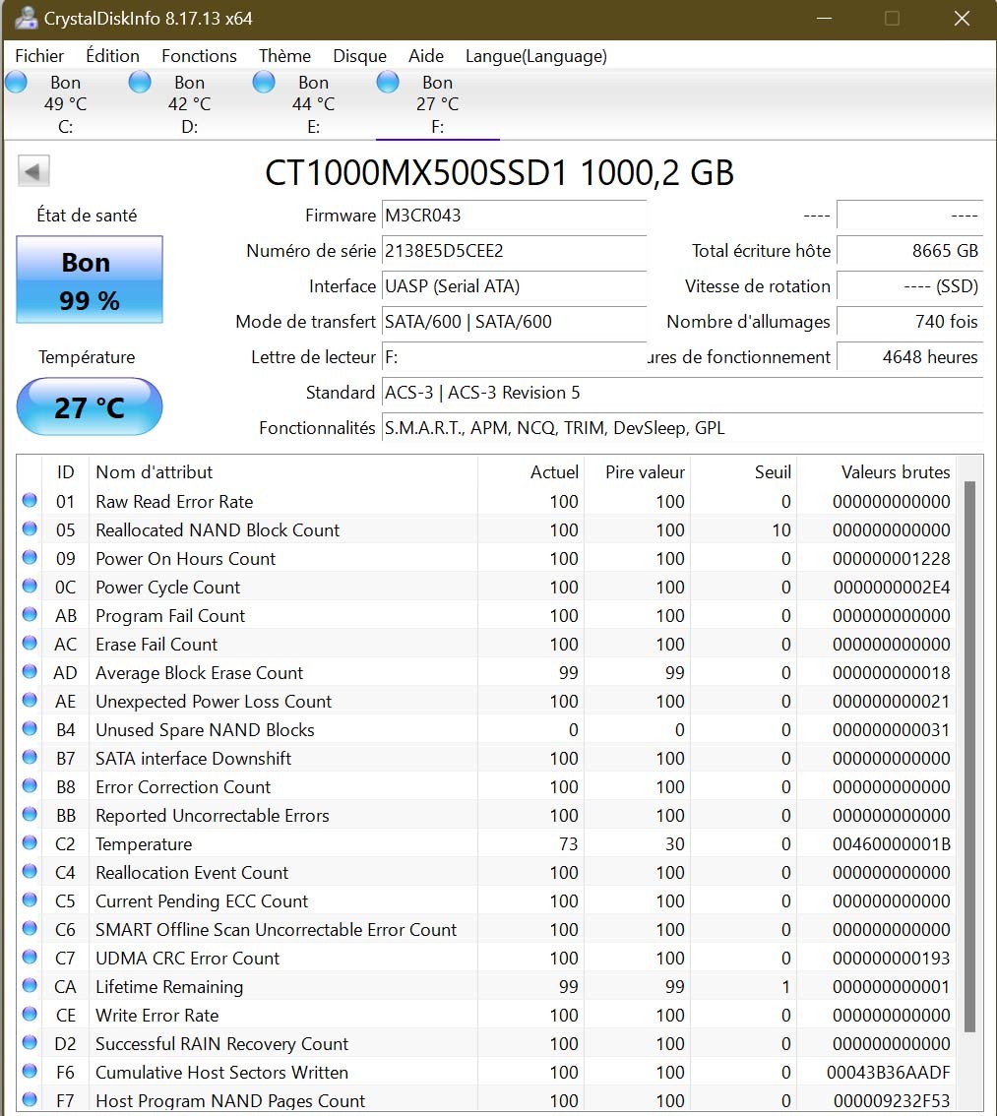Click the attribute list vertical scrollbar
This screenshot has width=997, height=1116.
969,757
